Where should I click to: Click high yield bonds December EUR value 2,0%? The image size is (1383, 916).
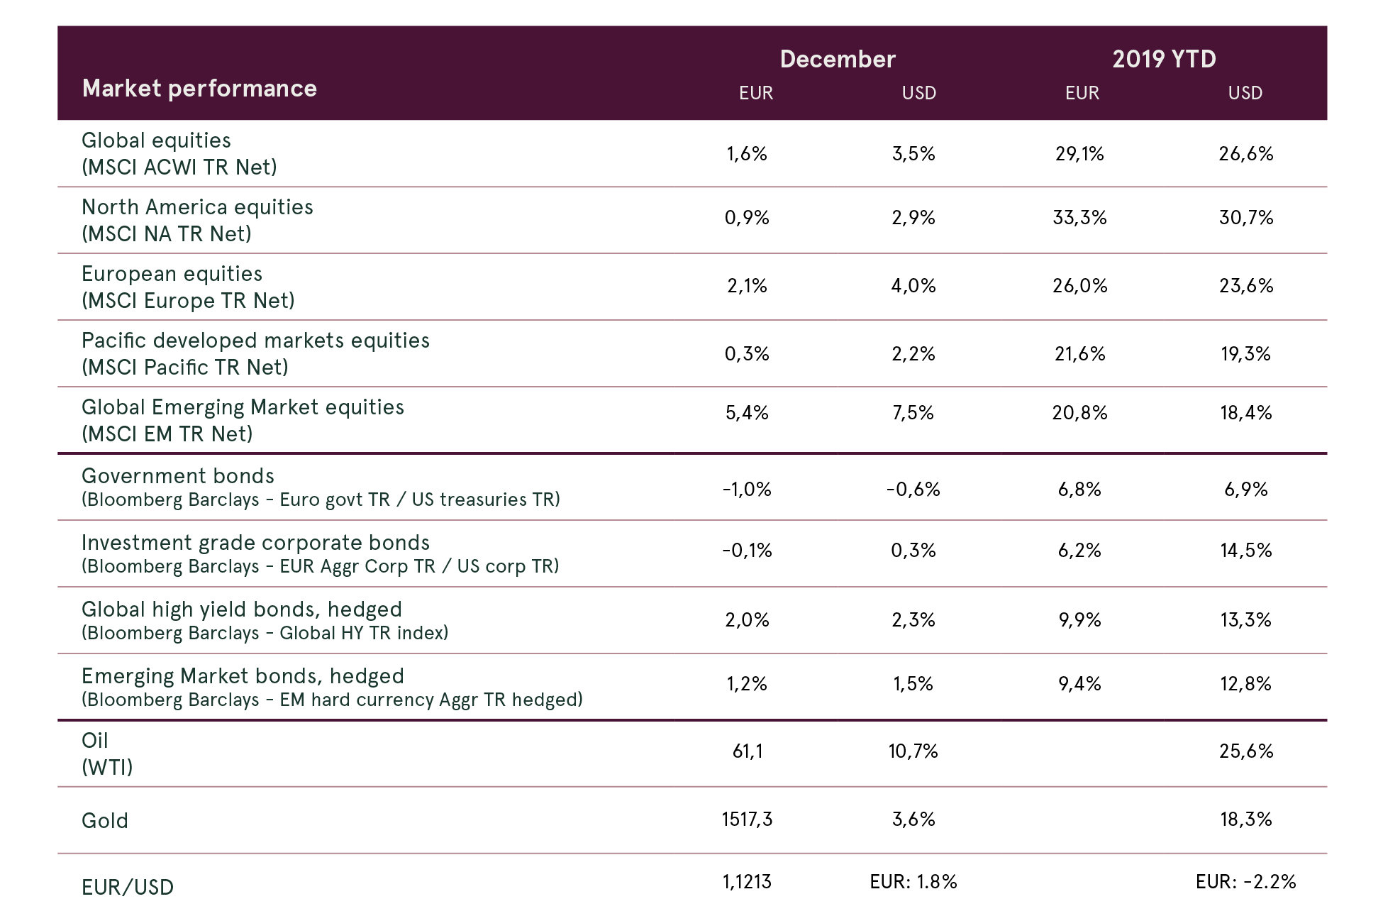tap(747, 620)
